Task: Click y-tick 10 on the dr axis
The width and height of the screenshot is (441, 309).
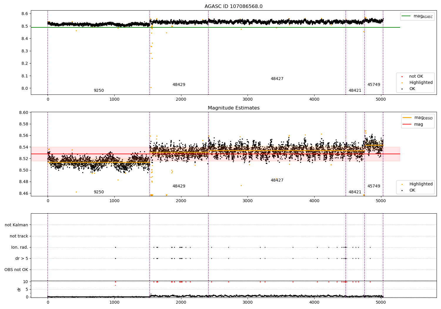Action: pyautogui.click(x=26, y=282)
